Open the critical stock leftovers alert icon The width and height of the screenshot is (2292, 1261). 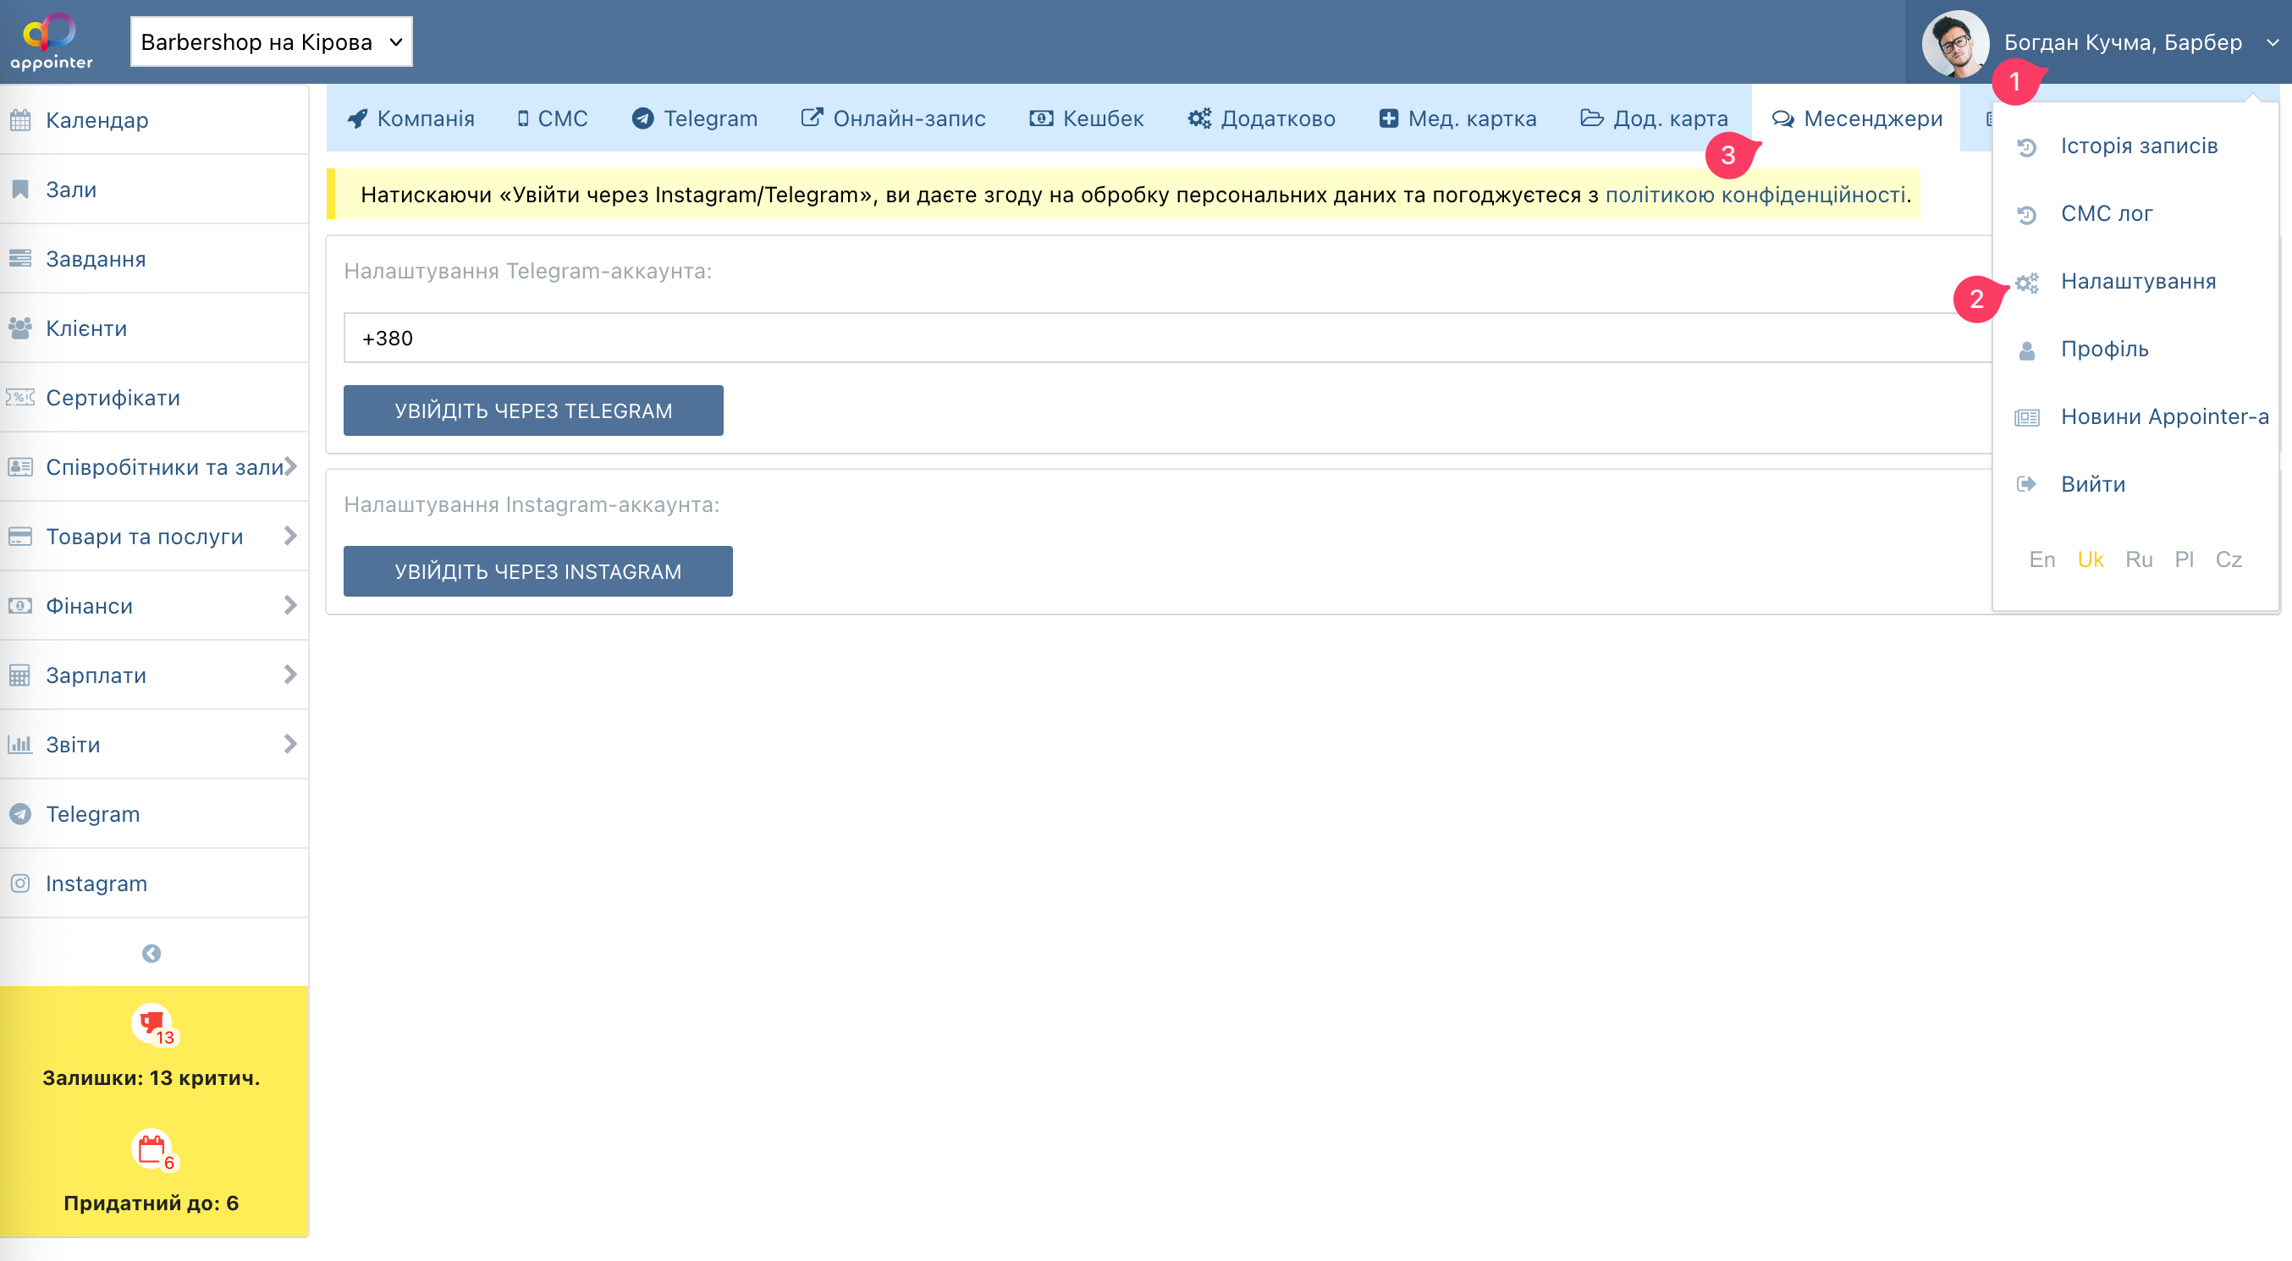(x=152, y=1023)
